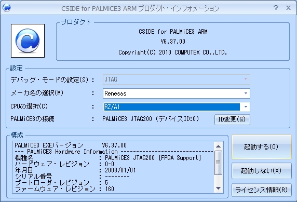Screen dimensions: 297x202
Task: Click the CPUの選択(C) label
Action: pos(29,106)
